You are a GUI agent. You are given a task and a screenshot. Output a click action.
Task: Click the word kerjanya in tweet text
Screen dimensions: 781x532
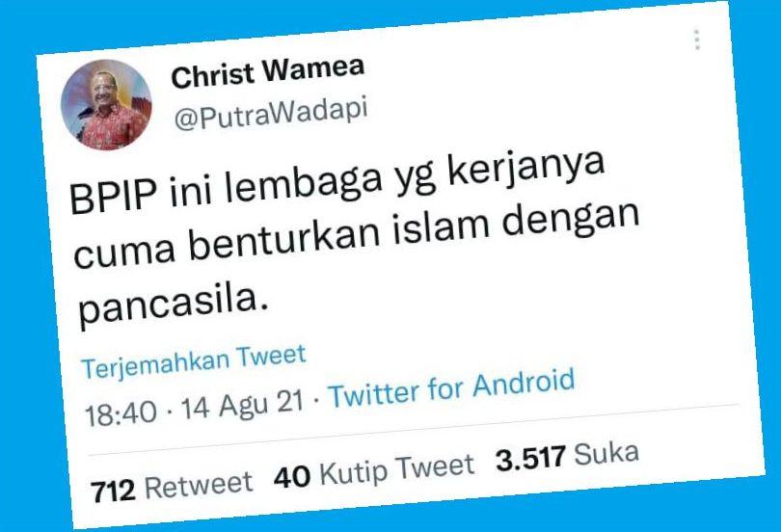[x=527, y=167]
